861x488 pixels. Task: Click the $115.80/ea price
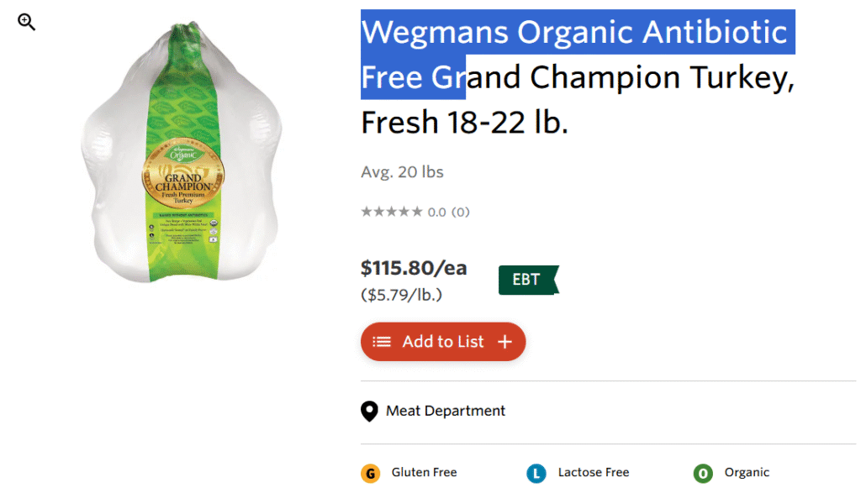tap(414, 269)
